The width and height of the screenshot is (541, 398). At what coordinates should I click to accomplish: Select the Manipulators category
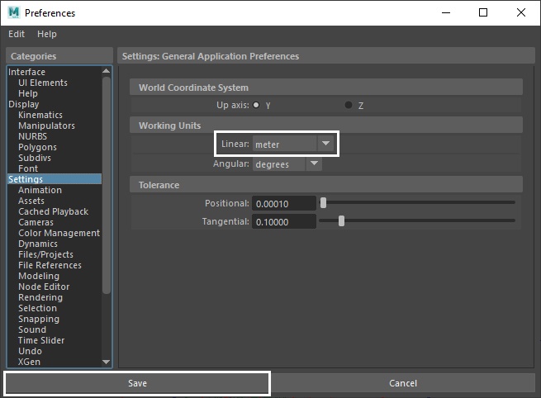pos(46,126)
